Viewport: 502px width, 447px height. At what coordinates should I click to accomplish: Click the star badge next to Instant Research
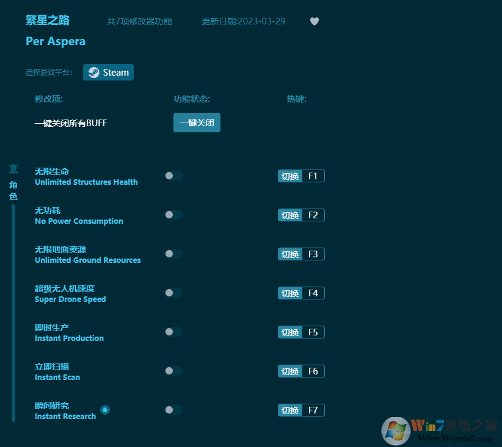point(105,410)
